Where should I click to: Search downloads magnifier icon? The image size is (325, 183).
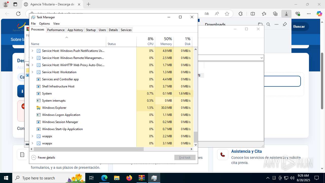coord(268,24)
